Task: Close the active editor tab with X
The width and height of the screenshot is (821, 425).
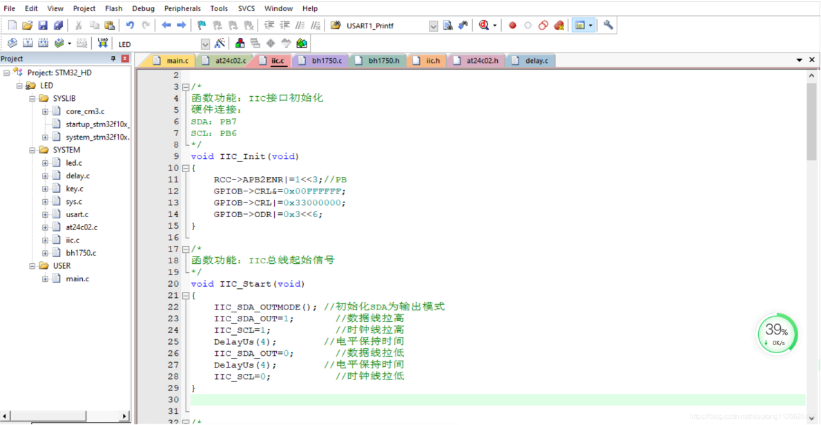Action: pyautogui.click(x=812, y=60)
